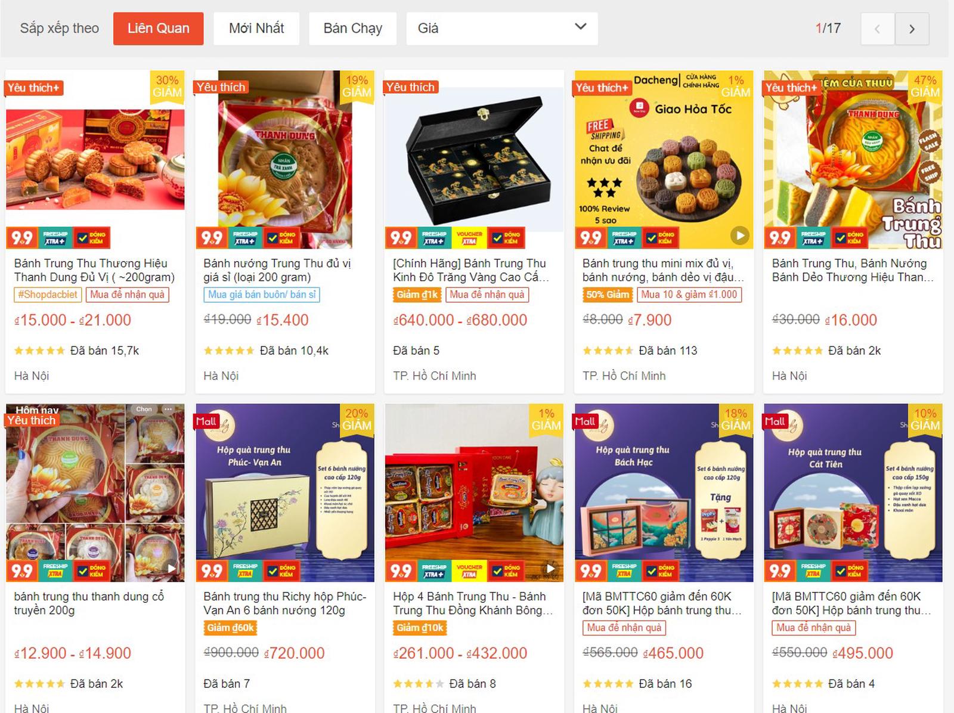Sort by Mới Nhất

256,28
